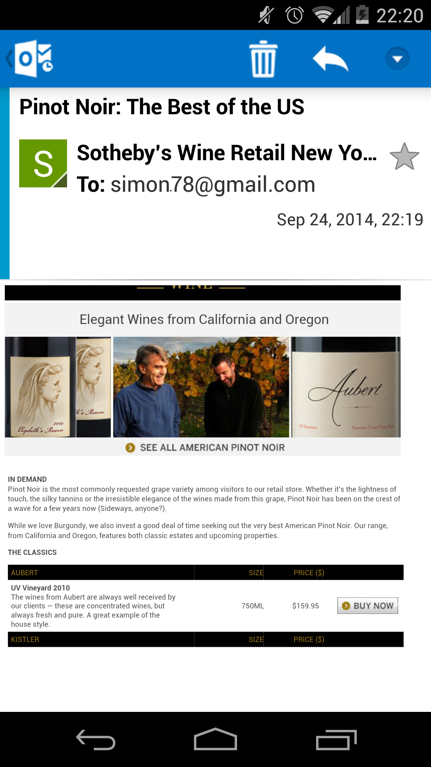Image resolution: width=431 pixels, height=767 pixels.
Task: Tap the battery charging status icon
Action: (362, 15)
